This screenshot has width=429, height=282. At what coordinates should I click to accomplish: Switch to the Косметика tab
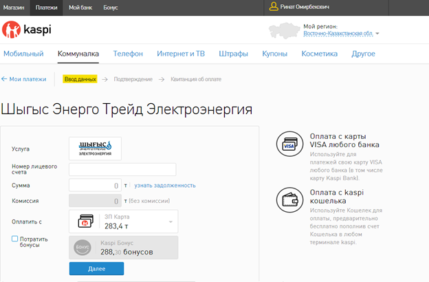click(320, 54)
